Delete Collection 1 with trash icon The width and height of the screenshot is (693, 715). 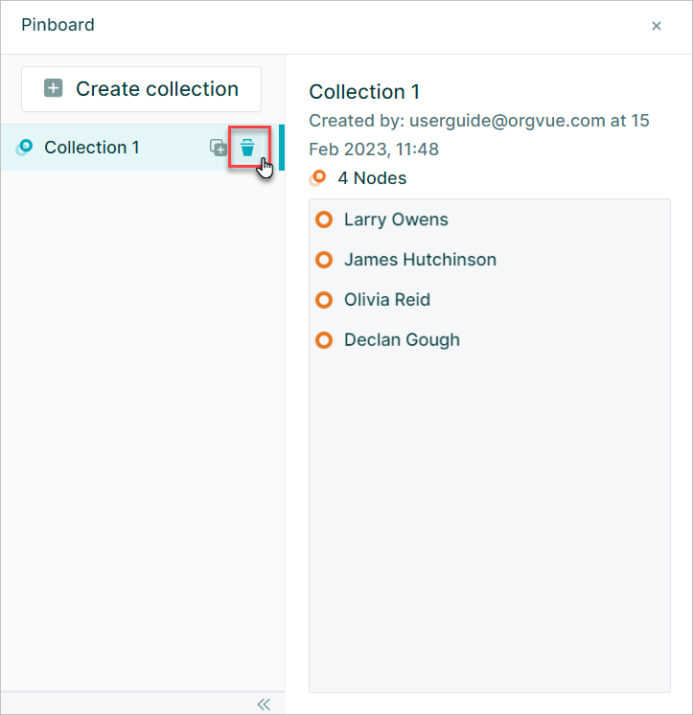pyautogui.click(x=247, y=148)
